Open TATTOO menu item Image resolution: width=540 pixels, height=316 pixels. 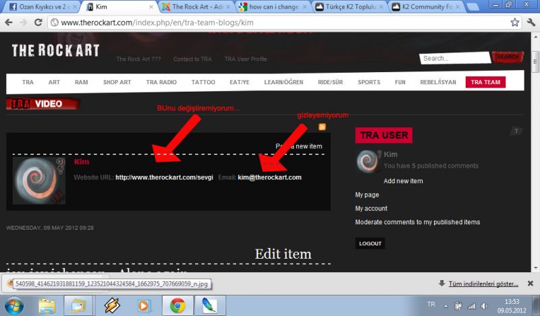tap(203, 82)
